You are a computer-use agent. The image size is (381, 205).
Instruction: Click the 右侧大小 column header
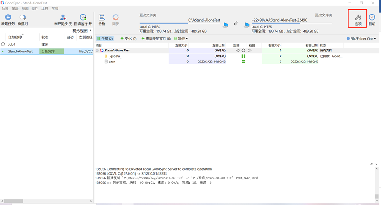tap(274, 45)
